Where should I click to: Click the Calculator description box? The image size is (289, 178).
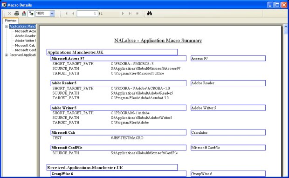228,132
